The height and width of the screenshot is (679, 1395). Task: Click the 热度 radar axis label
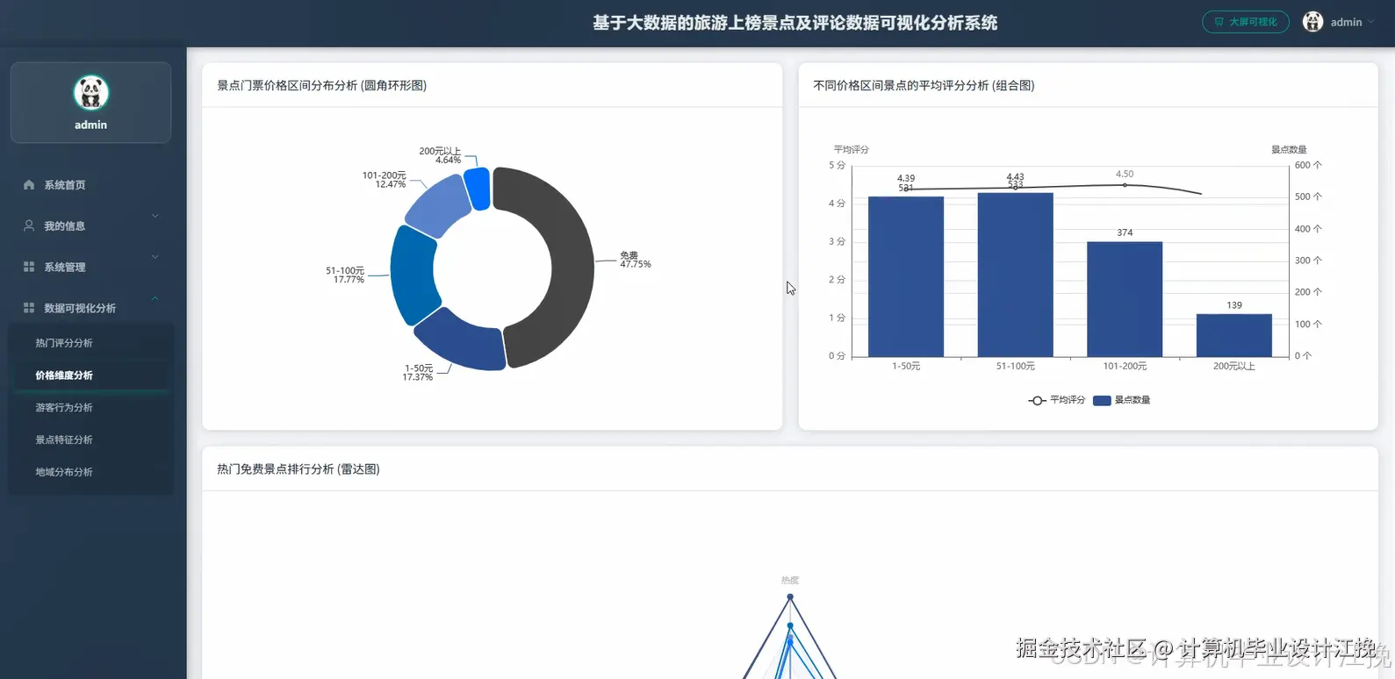(x=790, y=580)
